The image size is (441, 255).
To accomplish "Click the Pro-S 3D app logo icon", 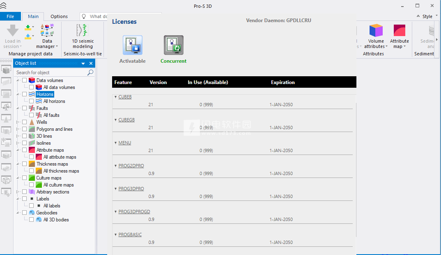I will pos(3,6).
